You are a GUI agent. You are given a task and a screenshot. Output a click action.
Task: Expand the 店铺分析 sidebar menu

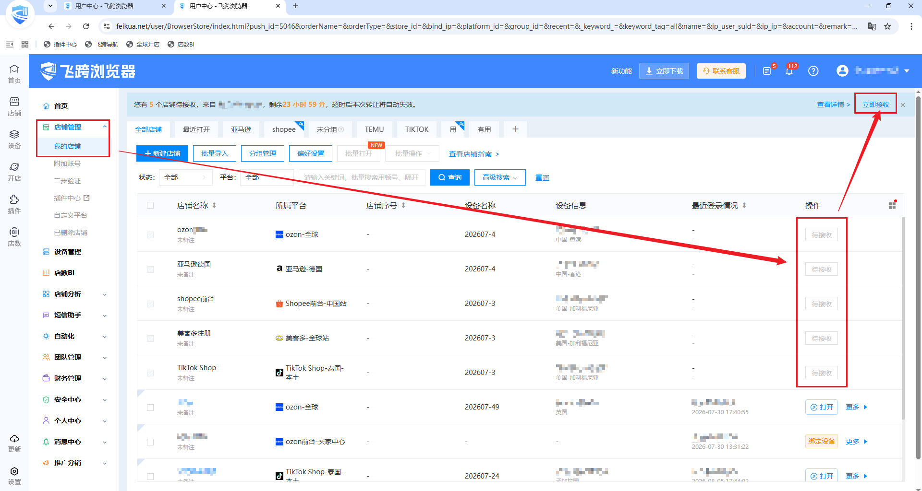74,294
